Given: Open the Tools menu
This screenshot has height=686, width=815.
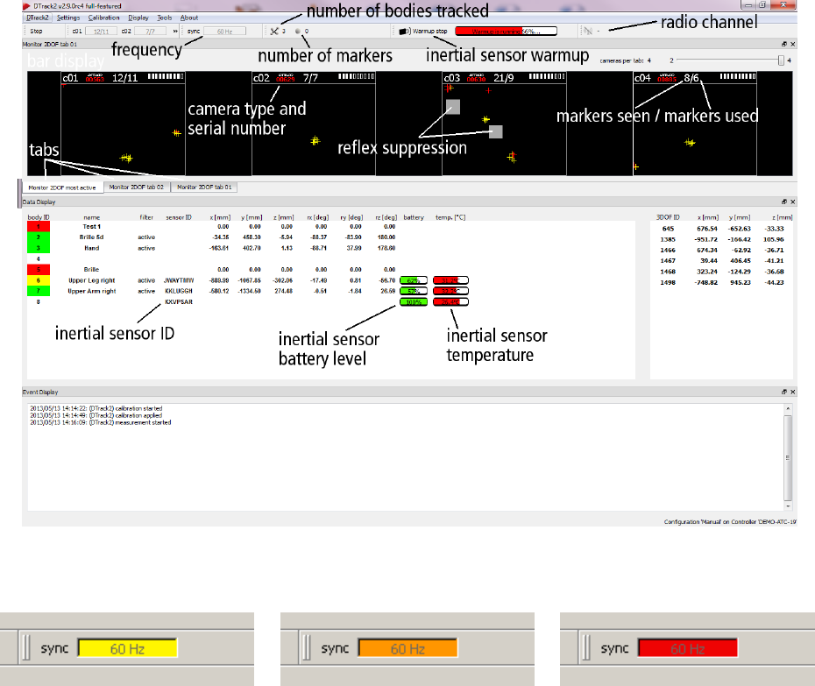Looking at the screenshot, I should tap(164, 18).
